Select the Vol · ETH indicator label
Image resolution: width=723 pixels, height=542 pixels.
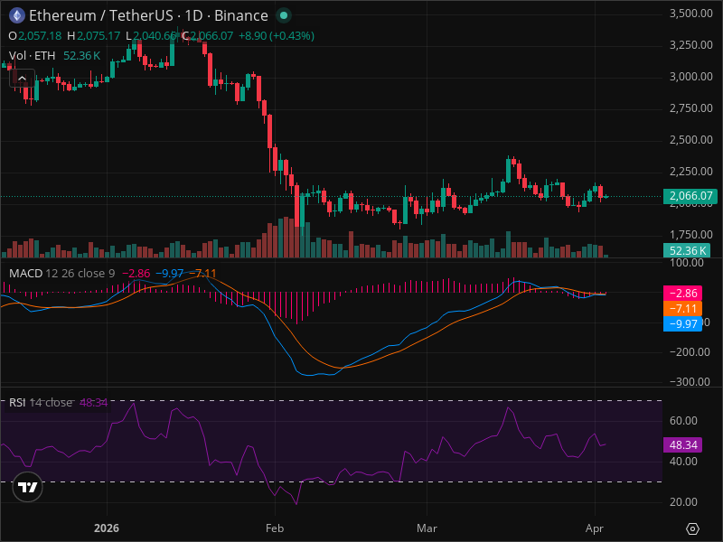coord(32,56)
